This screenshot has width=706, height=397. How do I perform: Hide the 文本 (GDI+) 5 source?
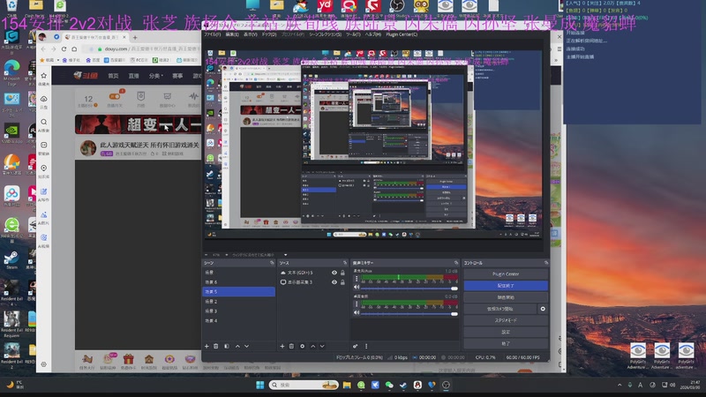coord(334,273)
